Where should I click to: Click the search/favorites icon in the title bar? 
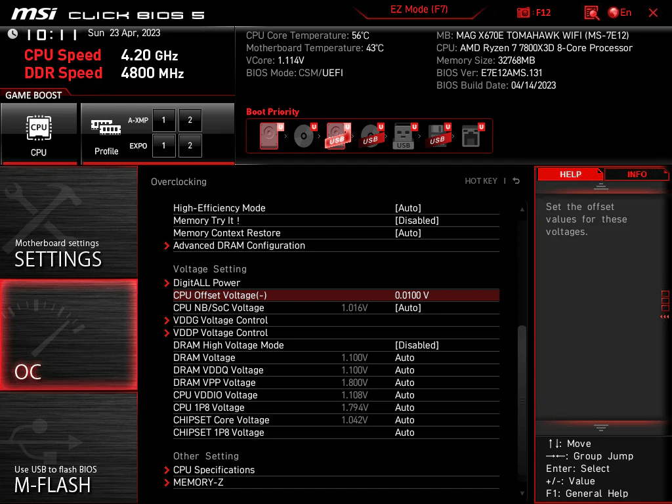coord(591,12)
